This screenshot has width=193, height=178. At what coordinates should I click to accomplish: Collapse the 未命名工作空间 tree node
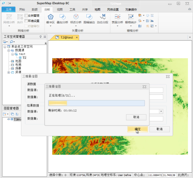pyautogui.click(x=5, y=47)
